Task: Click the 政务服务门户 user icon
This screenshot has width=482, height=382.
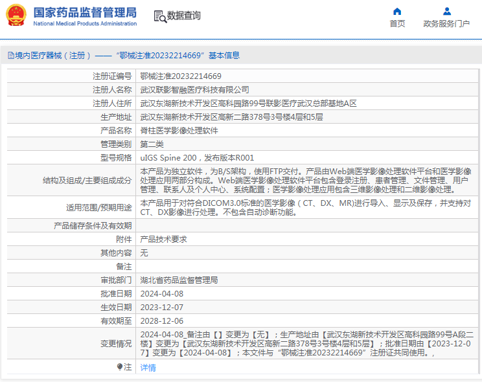Action: (447, 12)
